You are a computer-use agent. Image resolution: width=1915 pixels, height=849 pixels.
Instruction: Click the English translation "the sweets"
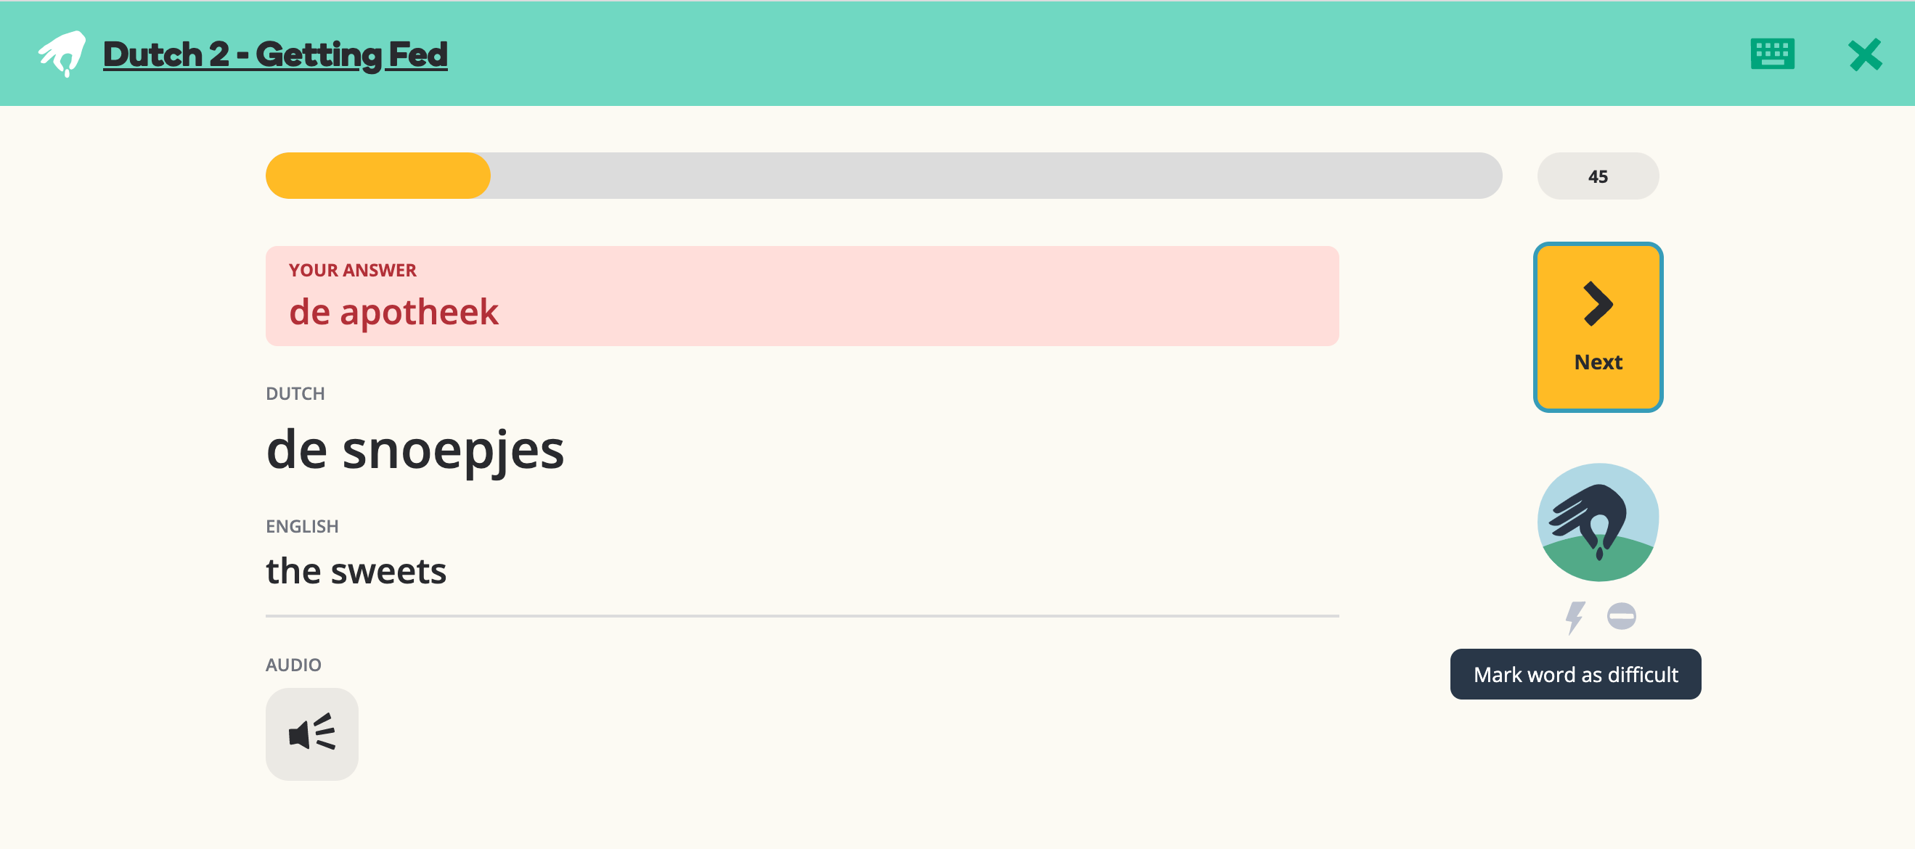(x=357, y=570)
